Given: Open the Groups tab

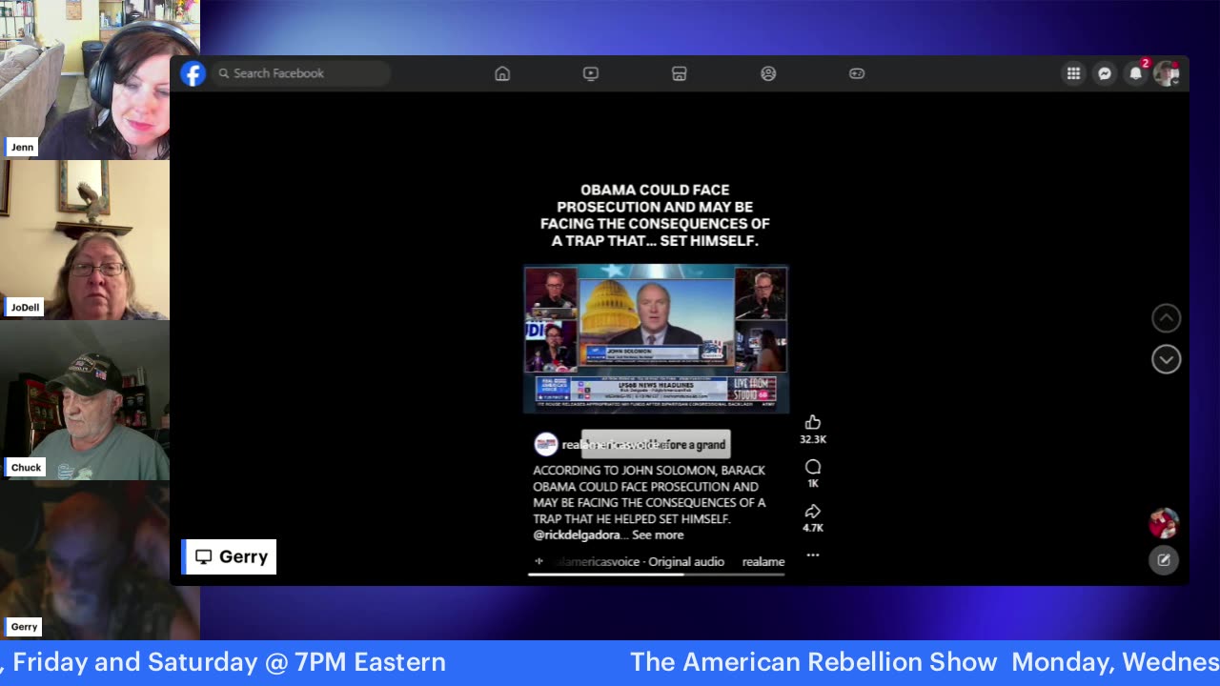Looking at the screenshot, I should [x=768, y=73].
